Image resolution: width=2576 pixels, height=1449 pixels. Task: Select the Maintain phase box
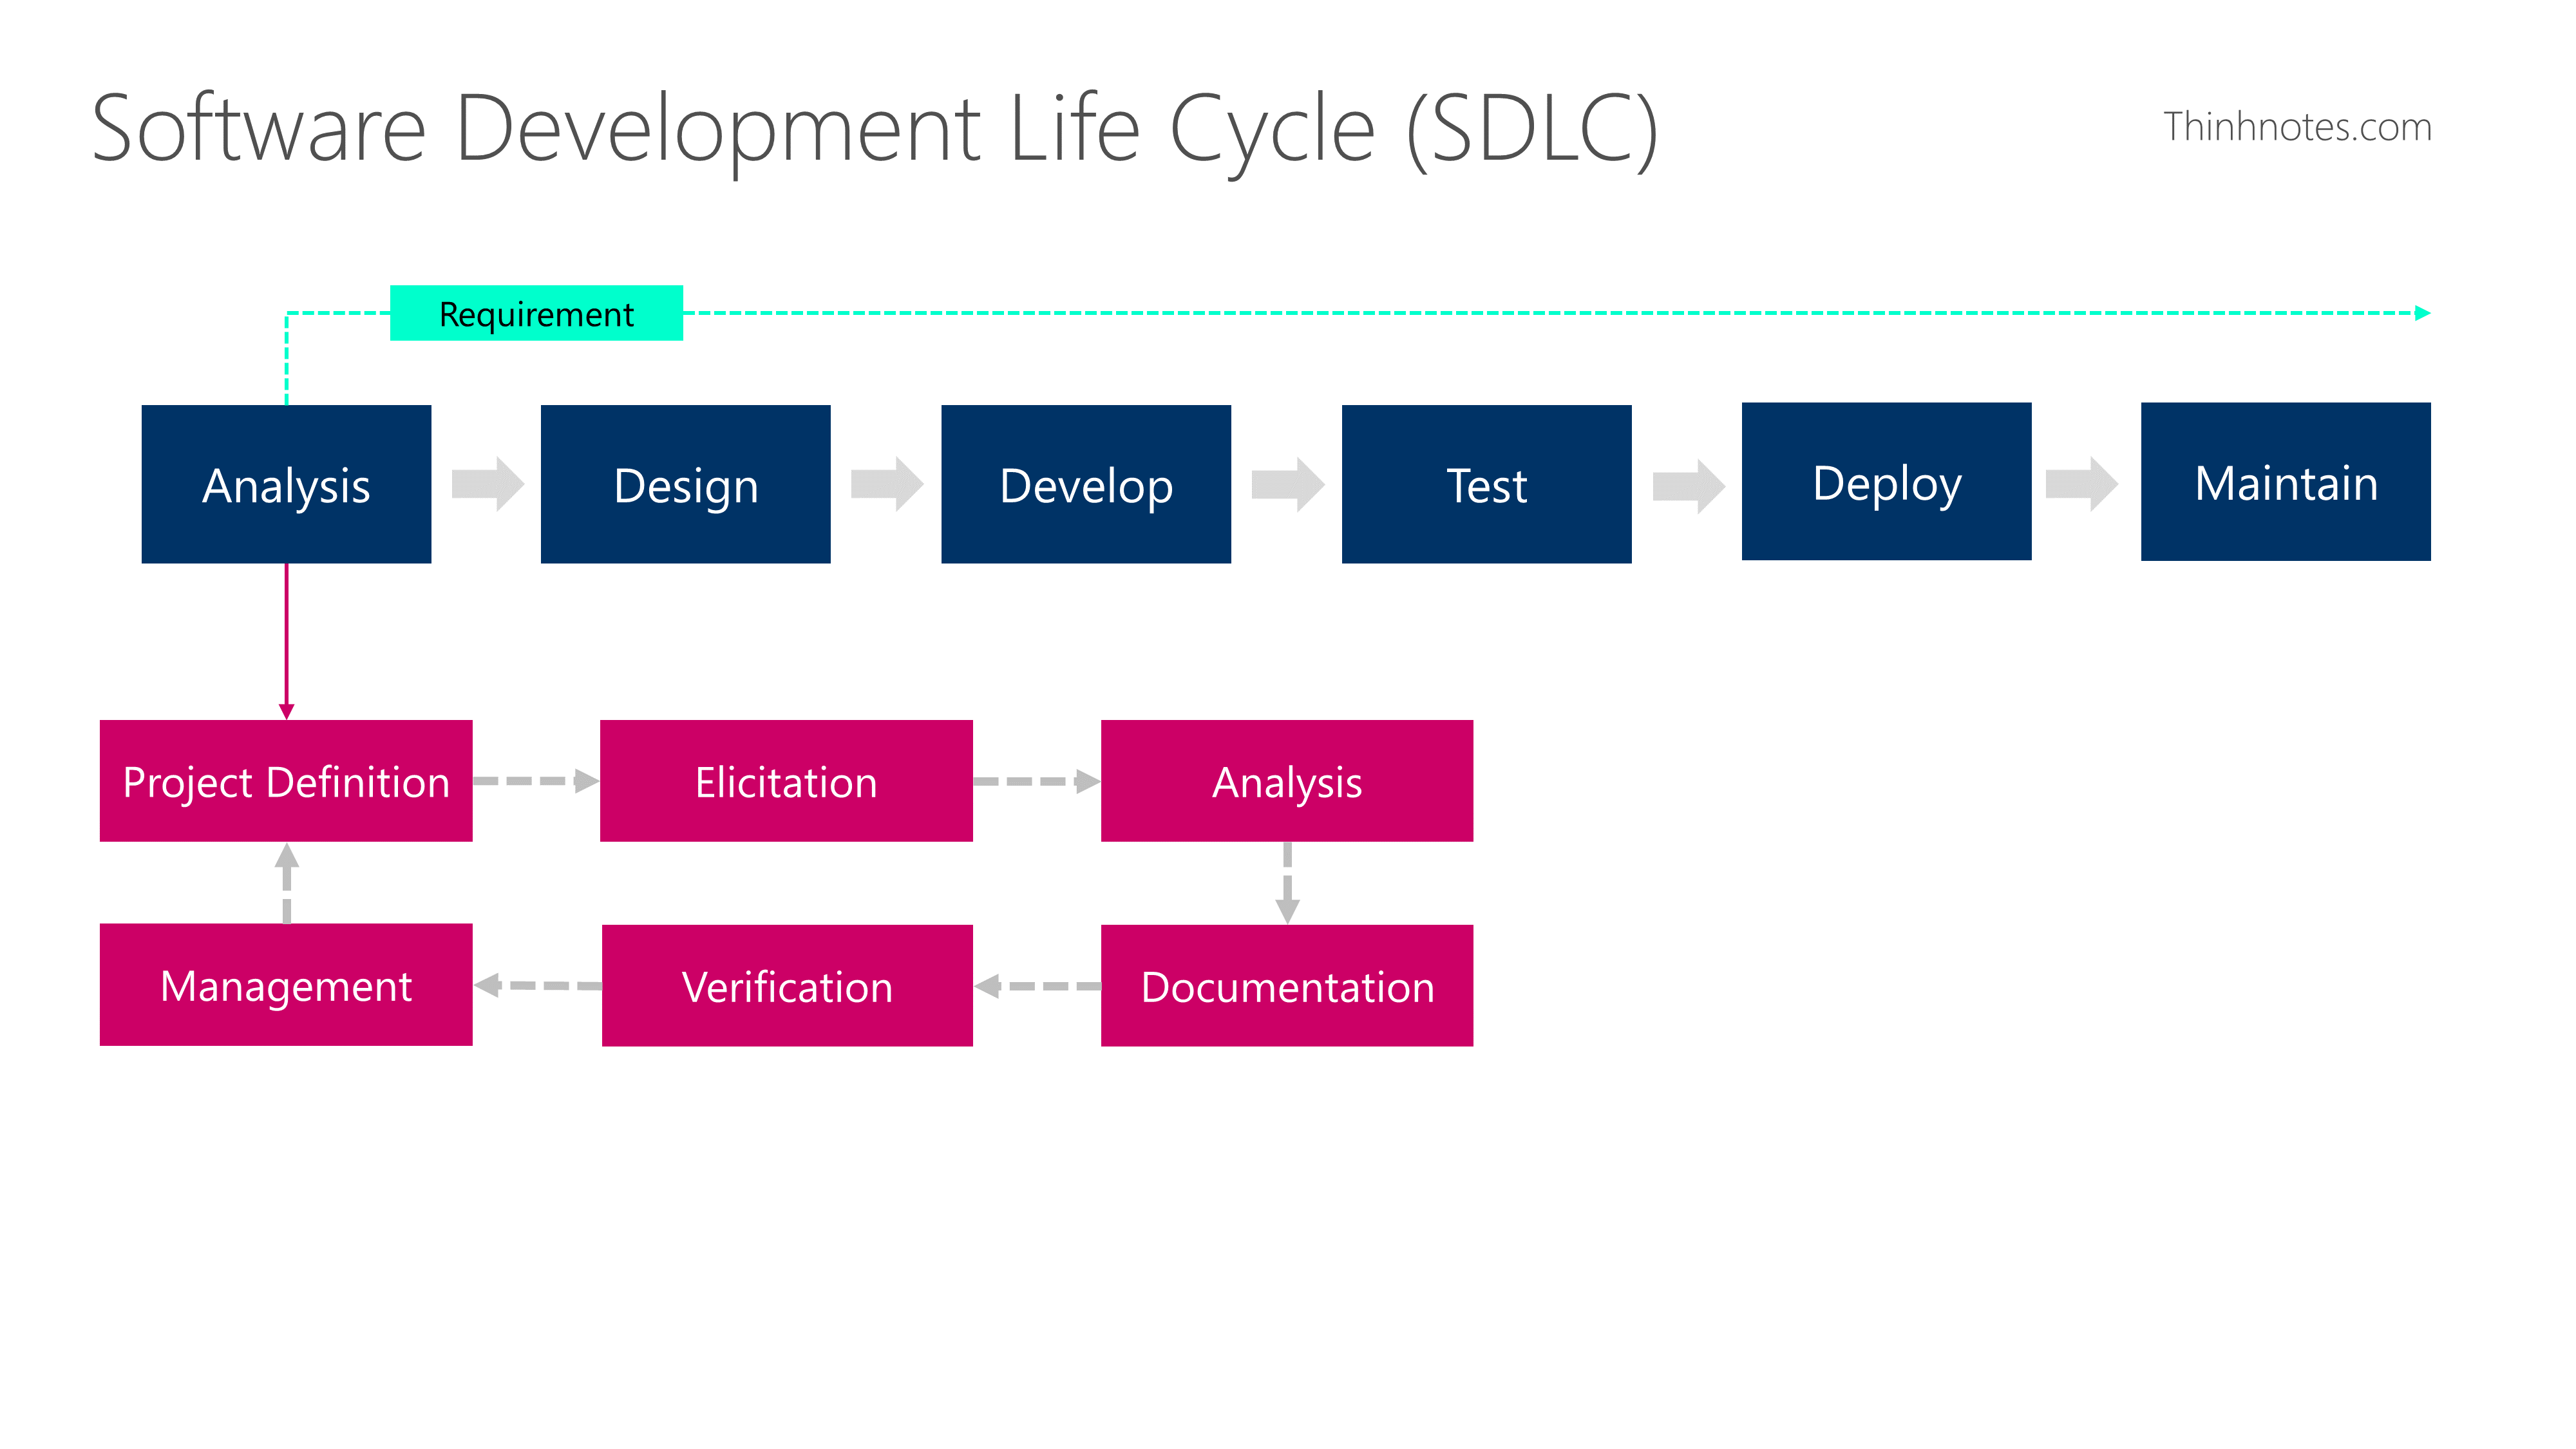pos(2286,483)
